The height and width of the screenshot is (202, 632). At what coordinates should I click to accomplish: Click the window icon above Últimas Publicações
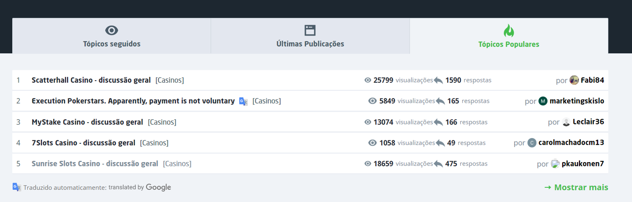tap(310, 30)
